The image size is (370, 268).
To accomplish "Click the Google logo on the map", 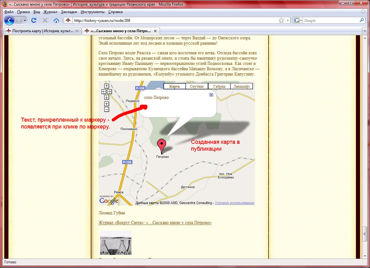I will pyautogui.click(x=109, y=200).
